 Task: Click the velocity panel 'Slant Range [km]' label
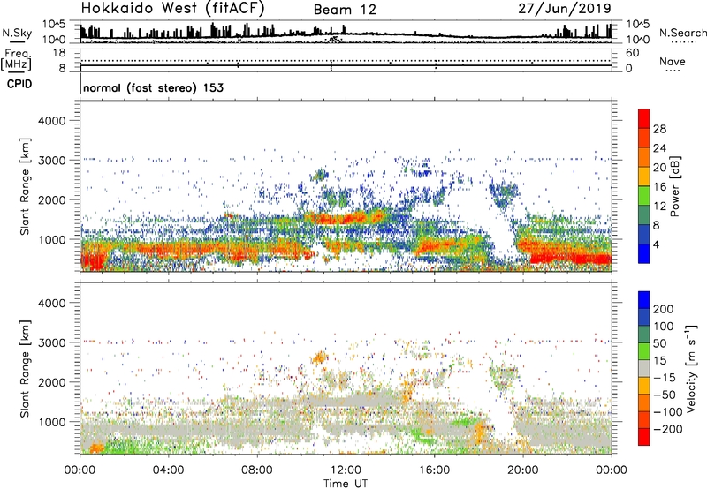coord(25,368)
